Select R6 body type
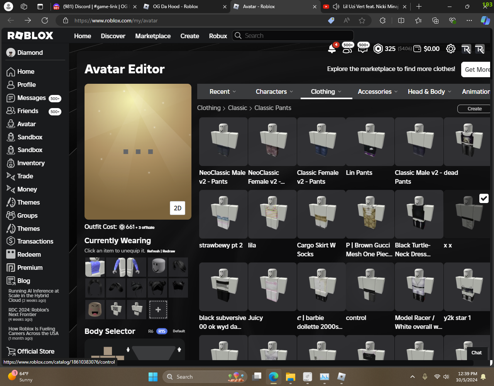This screenshot has height=386, width=494. pos(151,331)
